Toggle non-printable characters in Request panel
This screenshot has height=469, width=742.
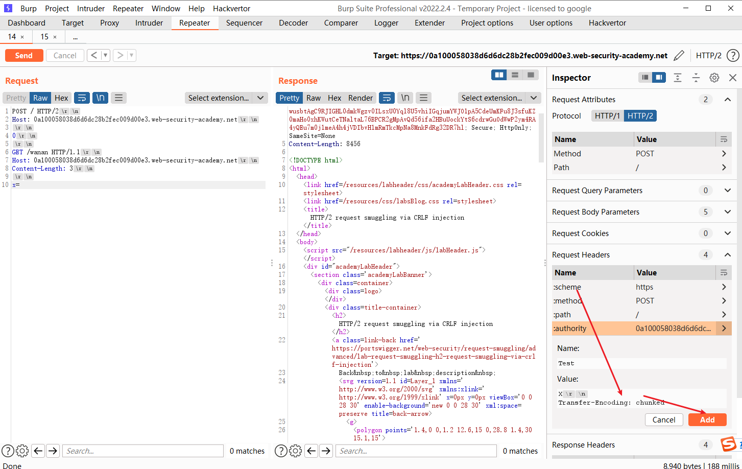101,98
